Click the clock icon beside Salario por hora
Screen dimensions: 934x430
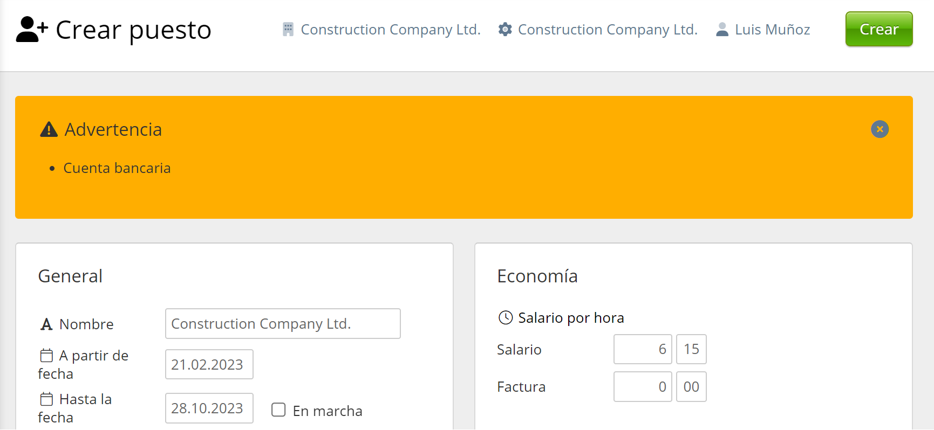click(x=506, y=318)
